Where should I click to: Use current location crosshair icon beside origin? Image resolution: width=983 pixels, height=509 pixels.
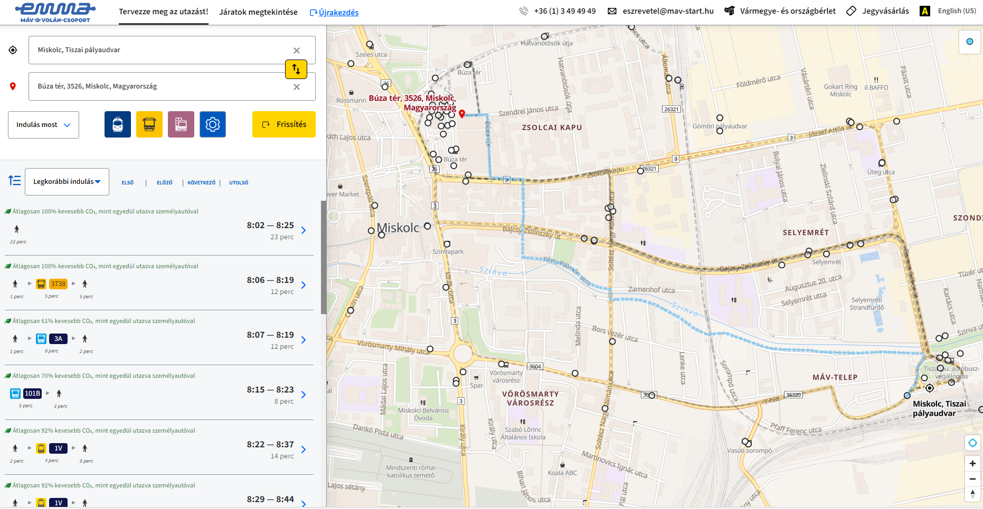click(x=13, y=50)
